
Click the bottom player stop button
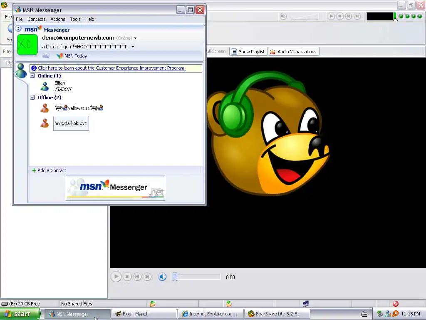[127, 277]
